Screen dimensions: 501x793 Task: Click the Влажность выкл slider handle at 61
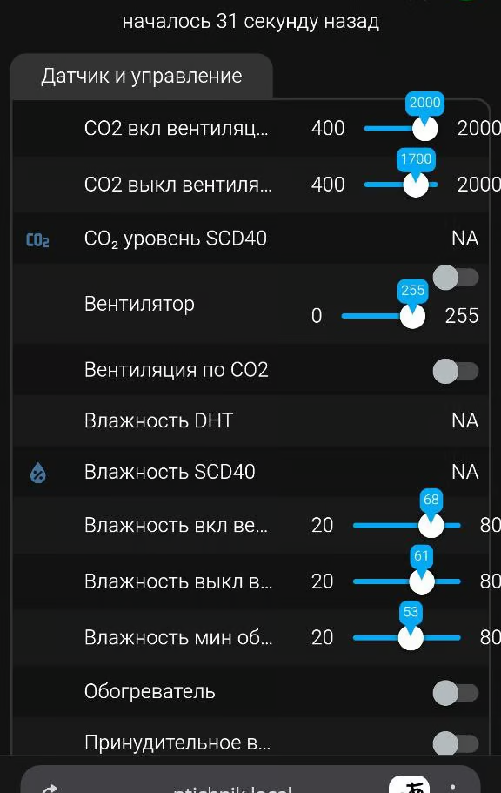point(421,581)
